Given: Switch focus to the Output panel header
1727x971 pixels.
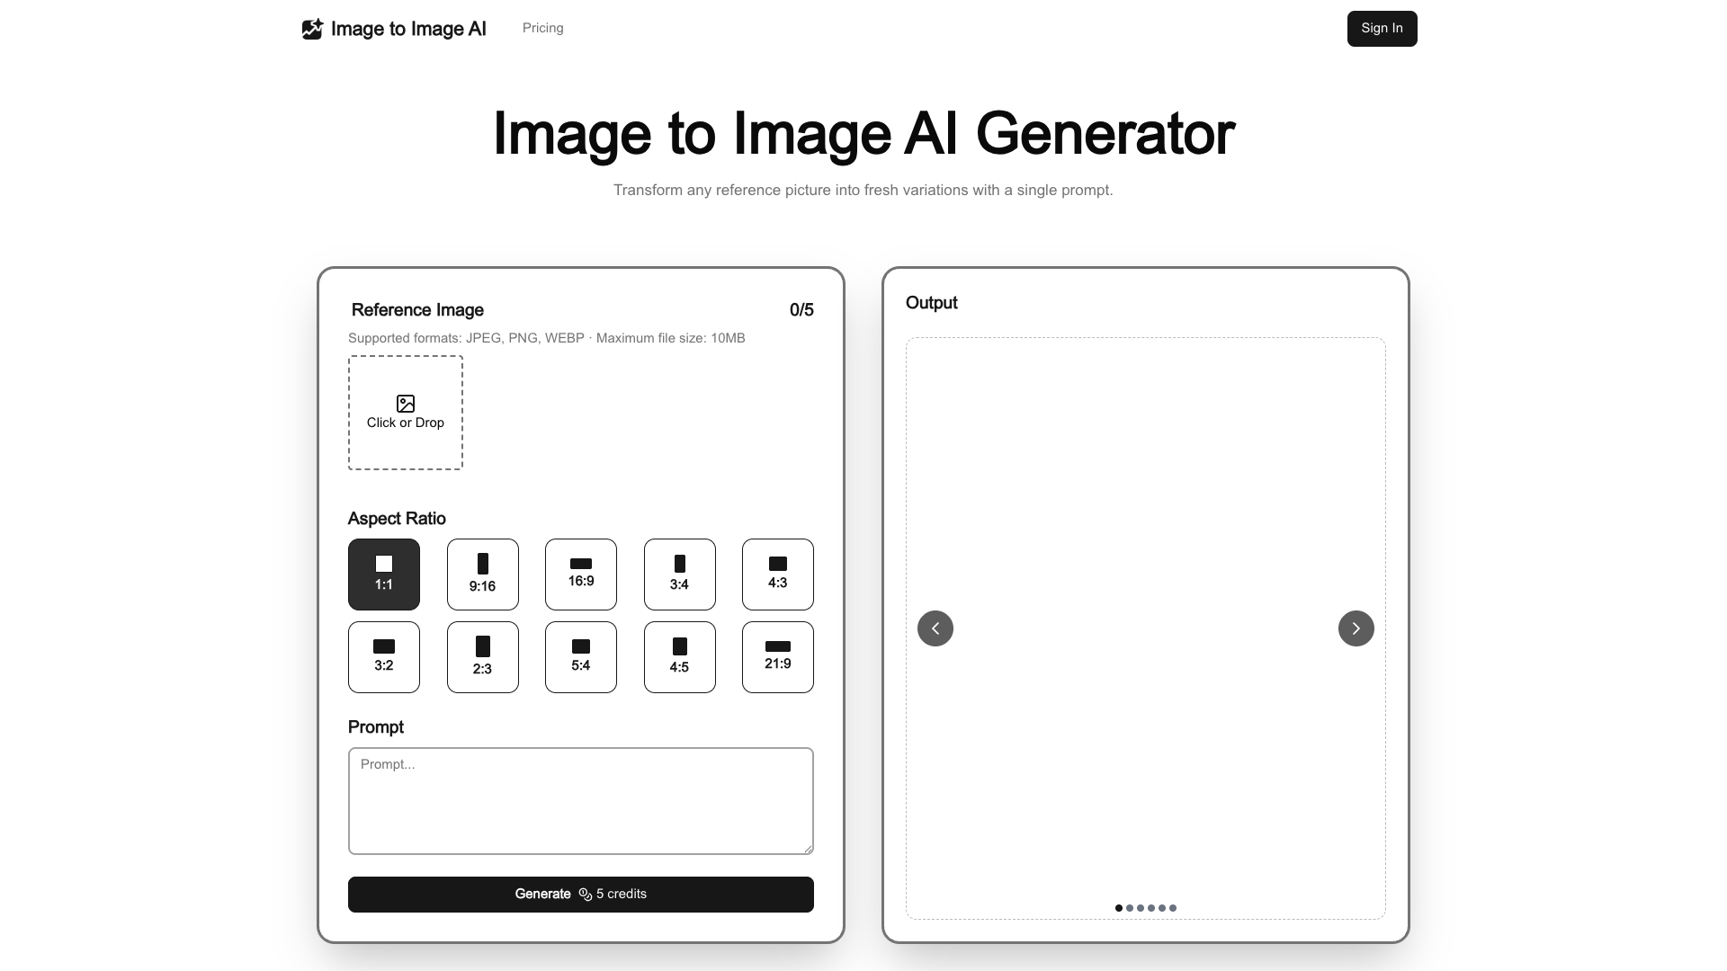Looking at the screenshot, I should coord(931,303).
